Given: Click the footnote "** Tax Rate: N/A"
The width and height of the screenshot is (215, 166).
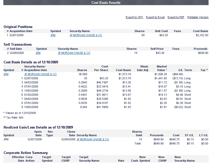Looking at the screenshot, I should click(x=13, y=118).
